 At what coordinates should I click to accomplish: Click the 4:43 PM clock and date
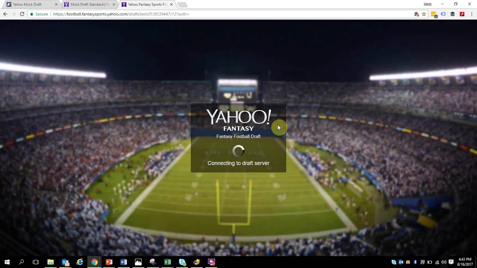[x=465, y=262]
